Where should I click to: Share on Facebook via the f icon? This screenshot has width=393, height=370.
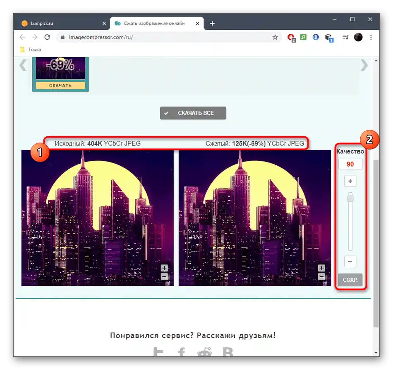[x=182, y=351]
